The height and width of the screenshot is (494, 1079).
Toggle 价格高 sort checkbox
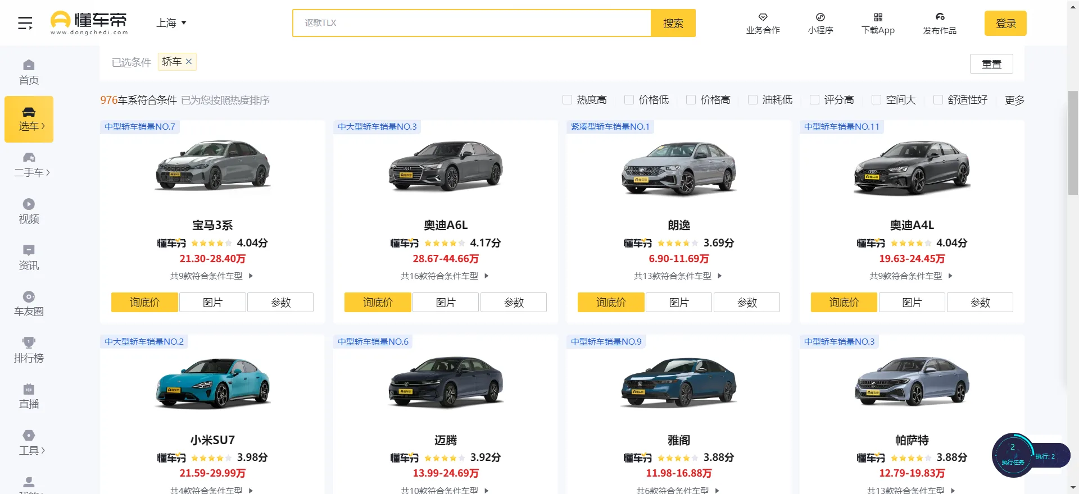click(x=691, y=100)
